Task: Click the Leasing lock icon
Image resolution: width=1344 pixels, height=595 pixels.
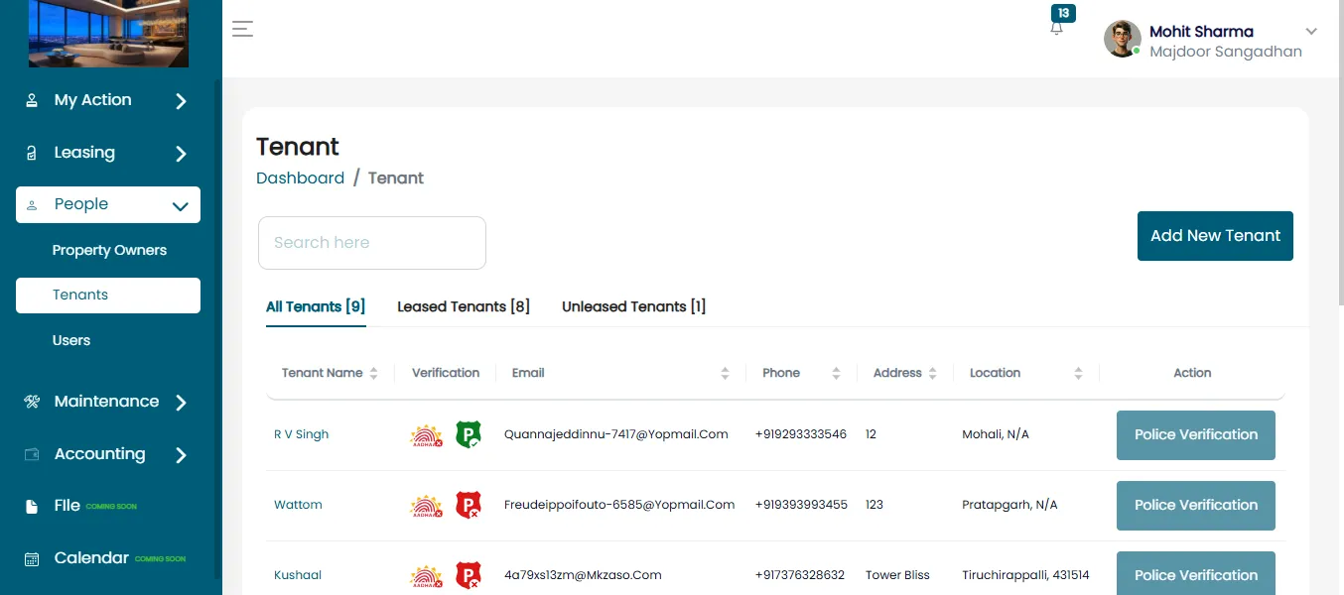Action: pyautogui.click(x=32, y=153)
